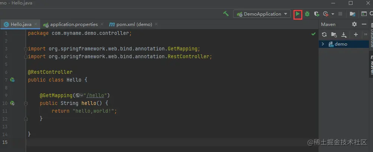Open Maven panel settings gear
373x152 pixels.
tap(354, 24)
